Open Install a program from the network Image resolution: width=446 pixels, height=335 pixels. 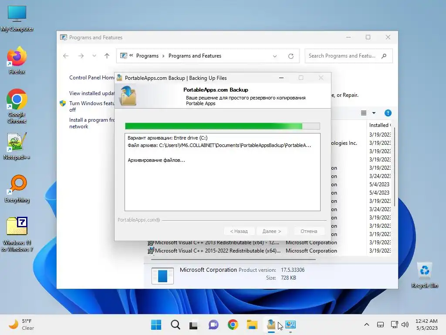pos(91,123)
